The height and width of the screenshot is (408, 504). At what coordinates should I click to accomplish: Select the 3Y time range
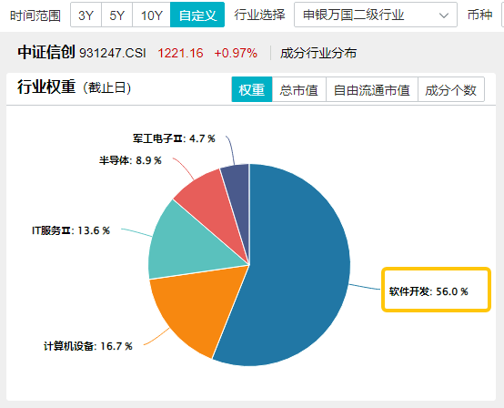tap(86, 15)
